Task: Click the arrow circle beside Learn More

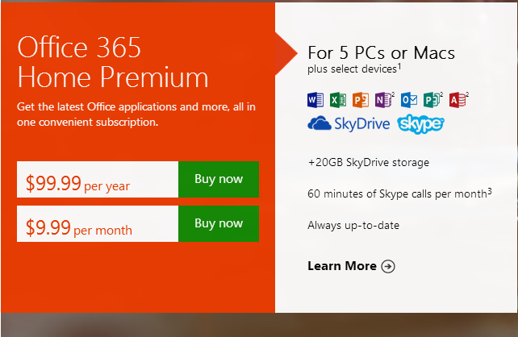Action: point(388,266)
